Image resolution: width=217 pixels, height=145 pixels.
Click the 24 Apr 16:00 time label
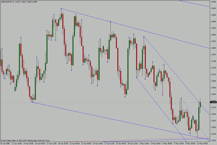click(x=98, y=144)
